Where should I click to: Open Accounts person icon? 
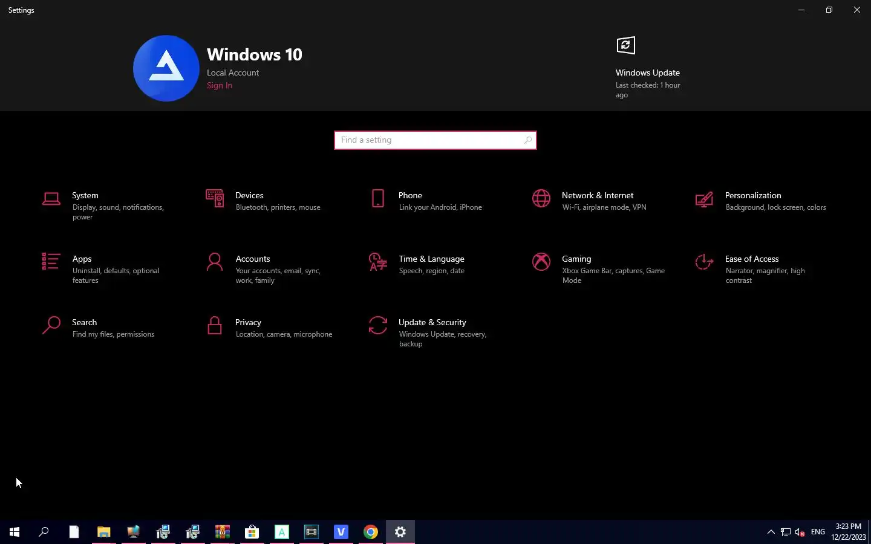coord(215,262)
